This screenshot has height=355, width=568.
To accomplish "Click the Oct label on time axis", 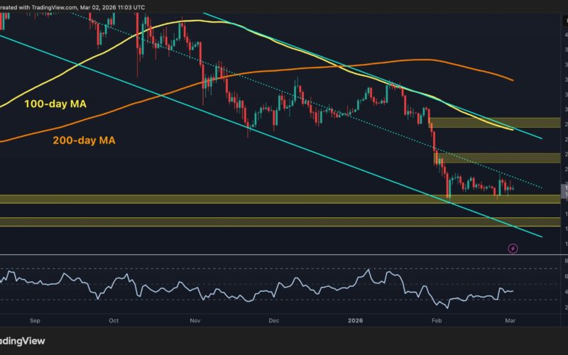I will coord(115,320).
